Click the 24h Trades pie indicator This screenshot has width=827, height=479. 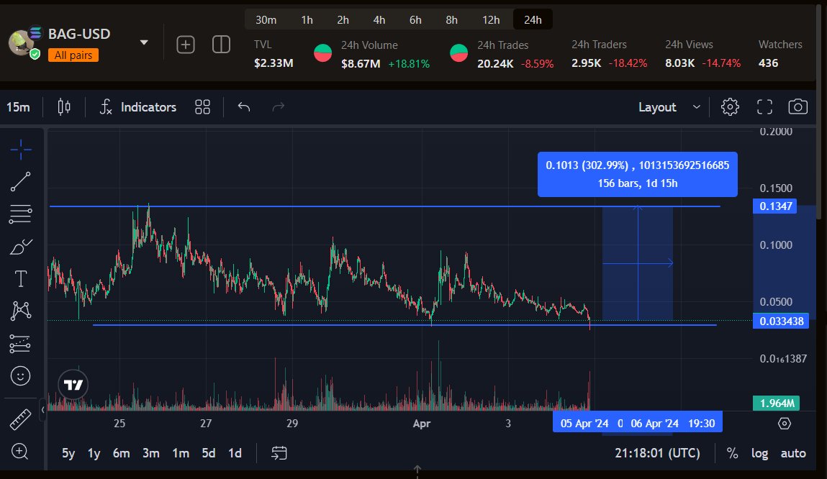coord(459,53)
